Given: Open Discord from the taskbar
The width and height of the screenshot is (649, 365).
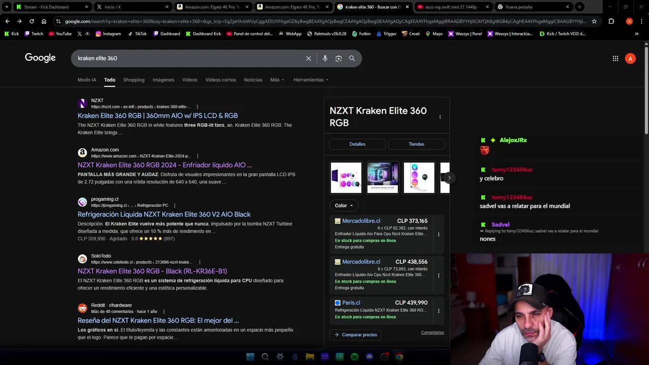Looking at the screenshot, I should pos(369,357).
